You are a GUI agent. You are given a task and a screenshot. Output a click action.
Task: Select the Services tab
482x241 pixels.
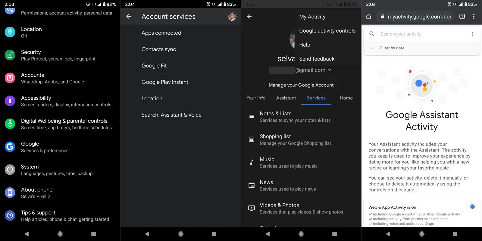click(316, 98)
